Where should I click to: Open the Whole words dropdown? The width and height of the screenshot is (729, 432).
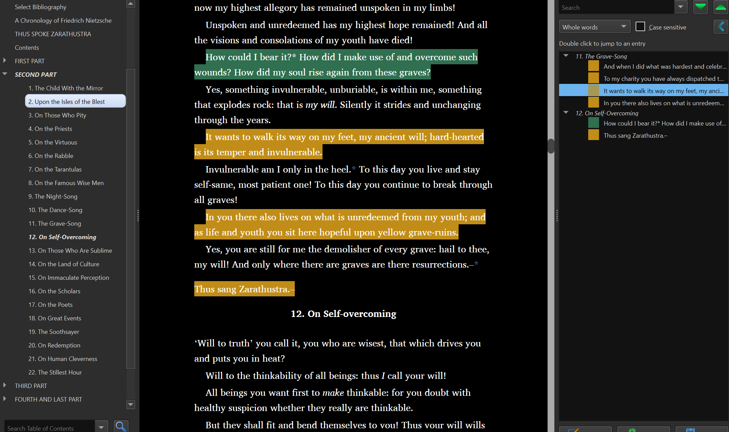click(x=594, y=27)
